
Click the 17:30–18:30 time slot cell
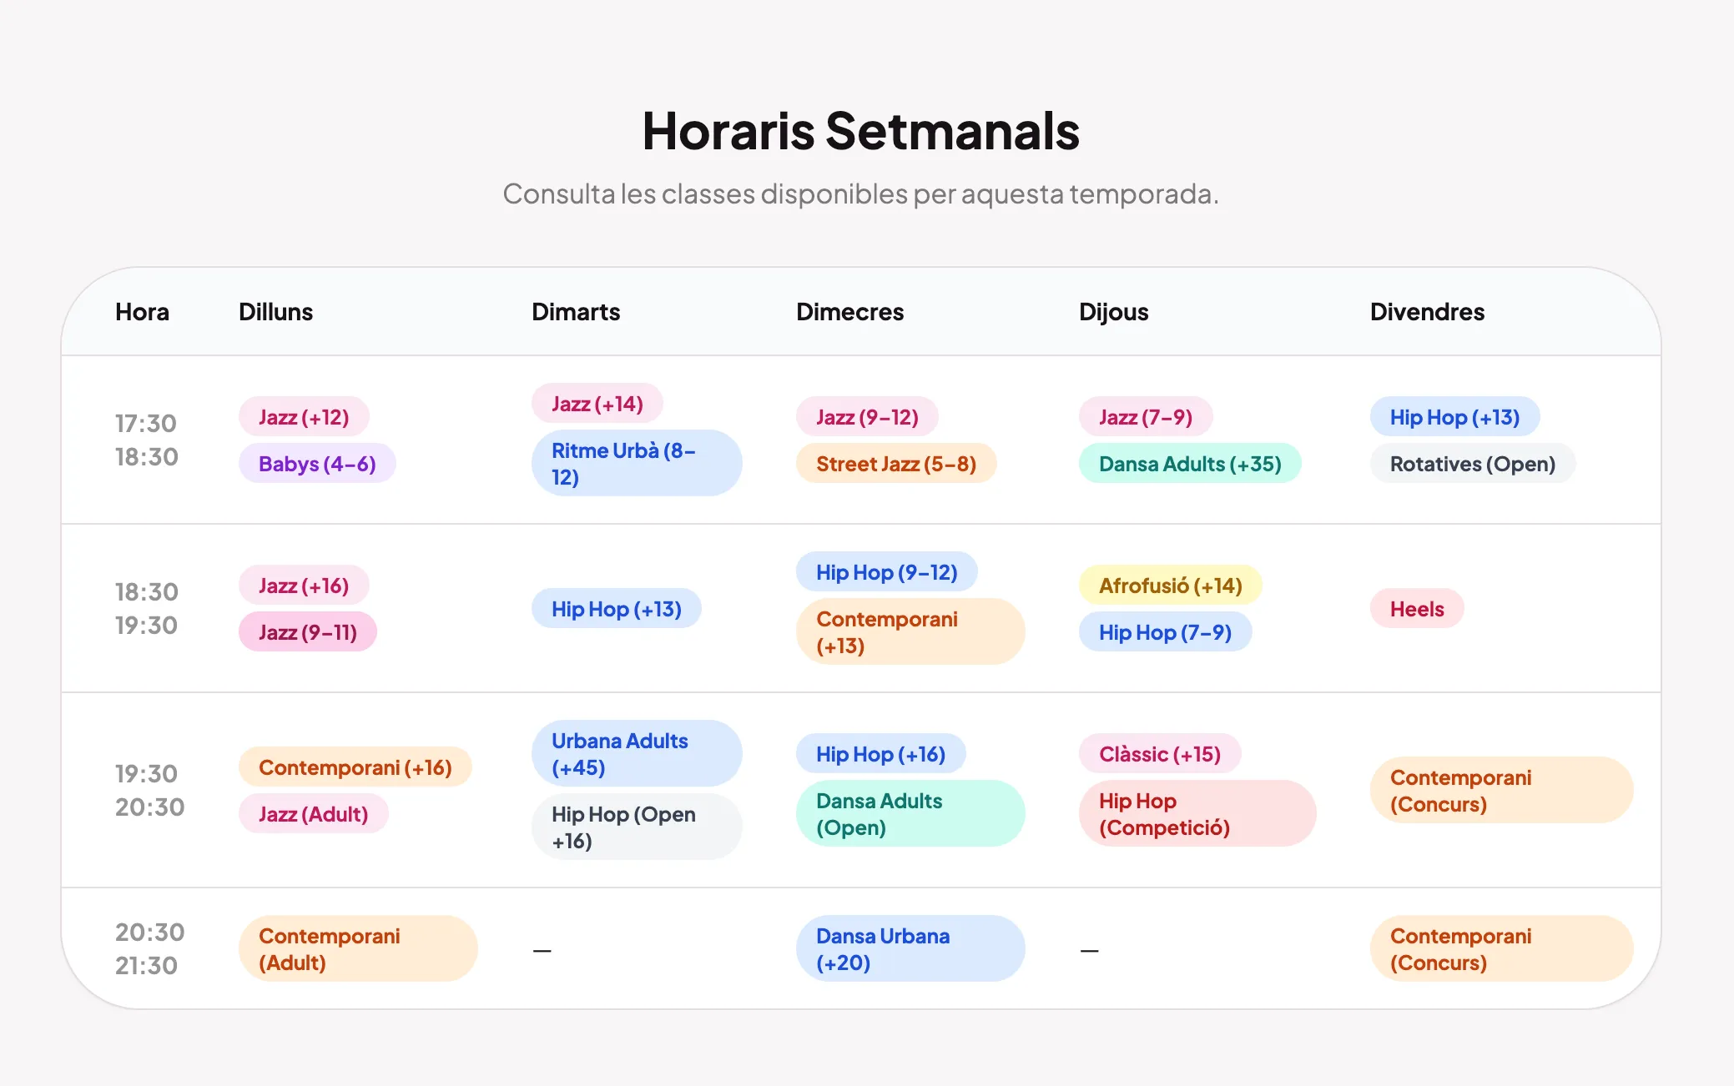click(147, 440)
